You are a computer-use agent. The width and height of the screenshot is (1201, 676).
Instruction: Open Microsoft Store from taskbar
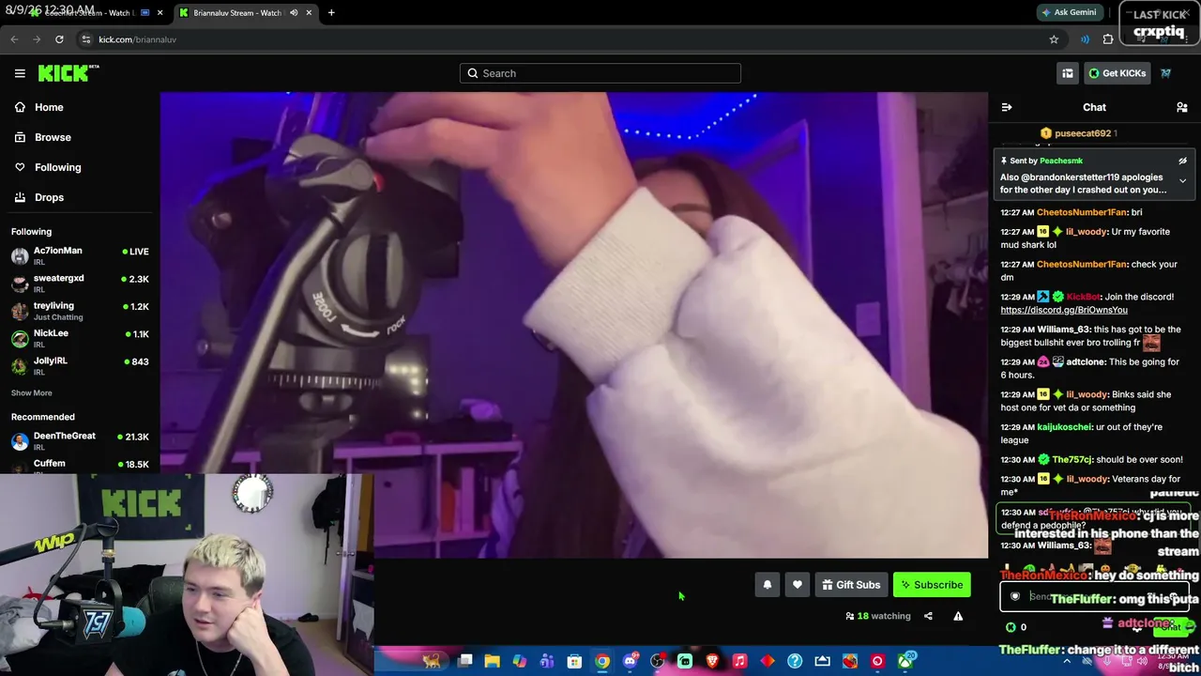click(574, 661)
